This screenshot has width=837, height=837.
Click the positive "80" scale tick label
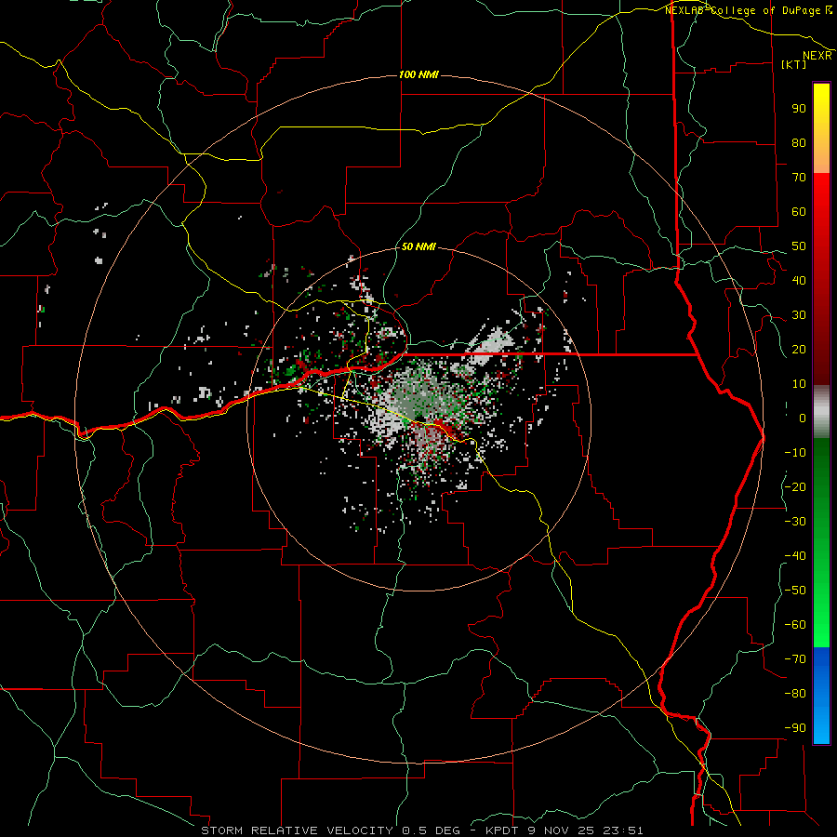(799, 142)
